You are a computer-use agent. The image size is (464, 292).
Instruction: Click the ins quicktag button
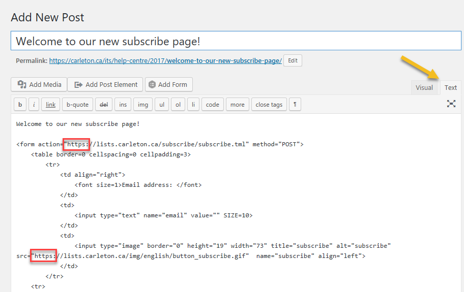[x=123, y=105]
